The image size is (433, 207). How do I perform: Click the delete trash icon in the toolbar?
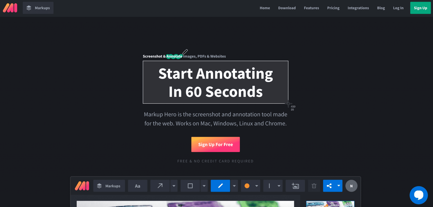coord(314,186)
